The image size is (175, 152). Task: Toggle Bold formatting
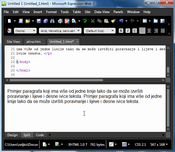121,31
